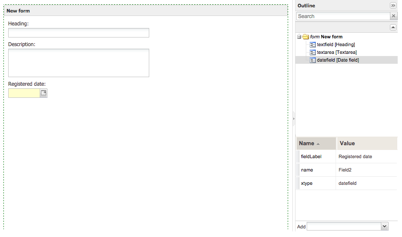Click the datefield [Date field] node icon
The height and width of the screenshot is (237, 402).
click(x=313, y=60)
